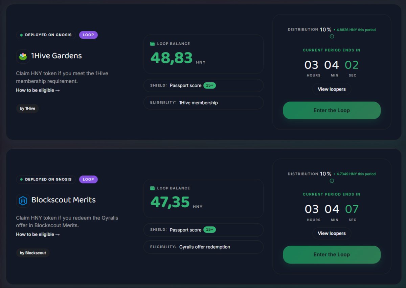Click Distribution 10% label on Blockscout Merits card

click(x=310, y=174)
